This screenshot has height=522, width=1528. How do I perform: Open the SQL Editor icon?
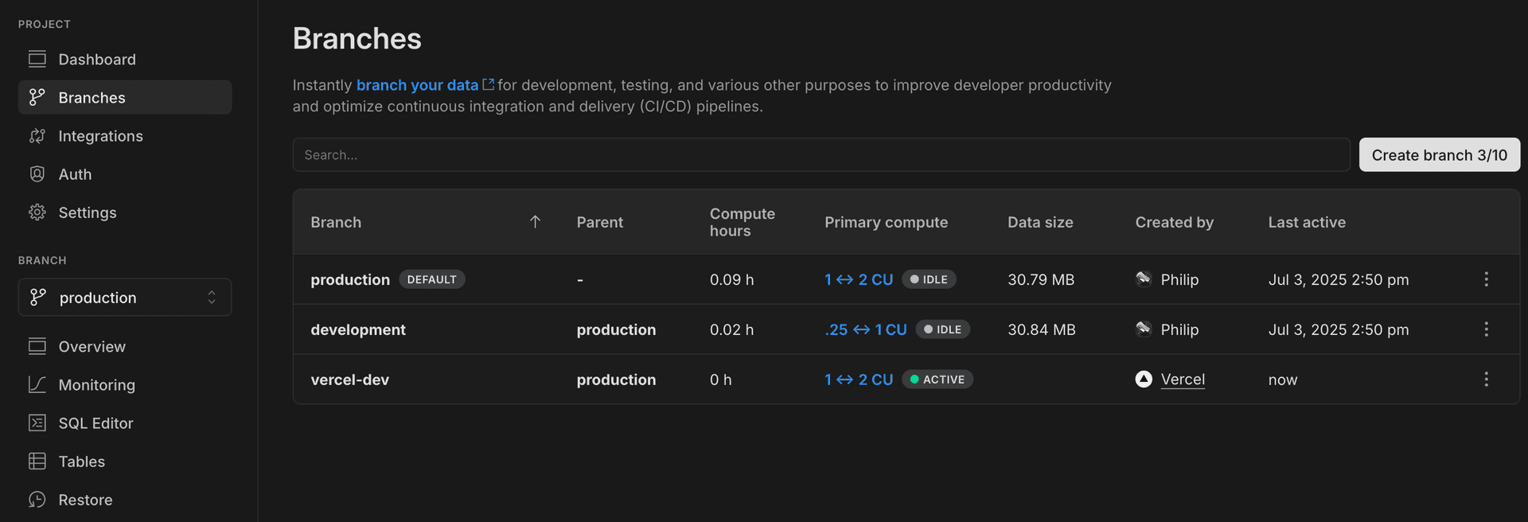37,423
